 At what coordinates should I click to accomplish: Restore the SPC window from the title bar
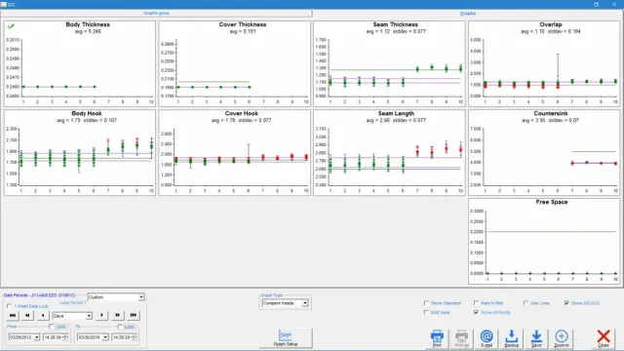tap(596, 4)
